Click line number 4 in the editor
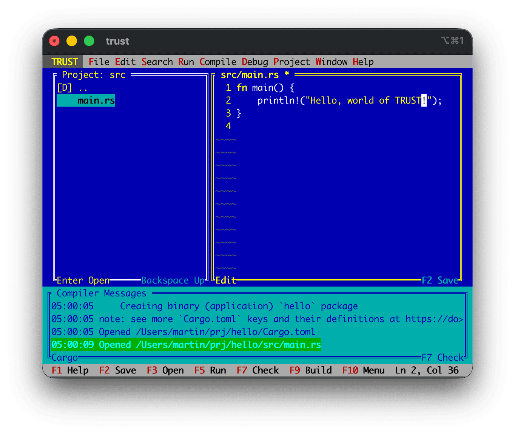 tap(228, 126)
